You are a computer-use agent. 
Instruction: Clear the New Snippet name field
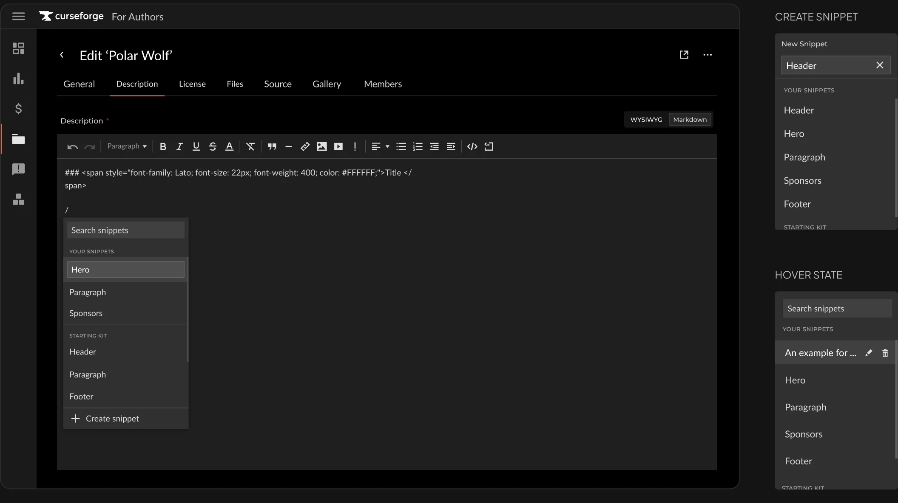880,65
